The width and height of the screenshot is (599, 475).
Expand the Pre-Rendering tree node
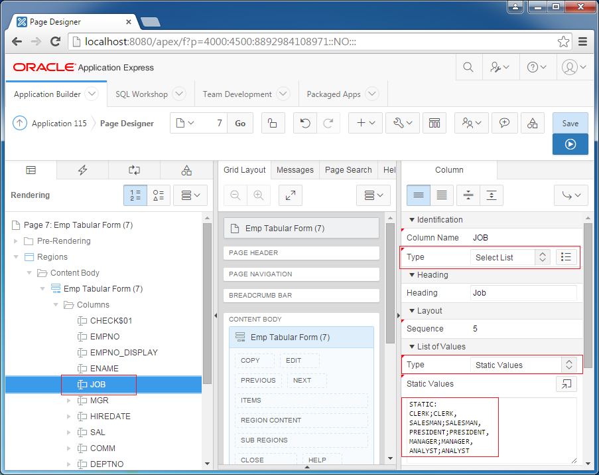click(x=16, y=241)
